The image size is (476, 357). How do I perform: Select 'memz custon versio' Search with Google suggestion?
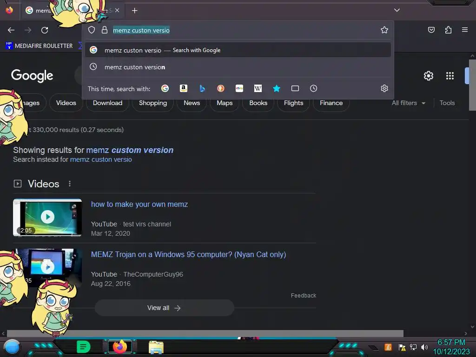pos(238,50)
